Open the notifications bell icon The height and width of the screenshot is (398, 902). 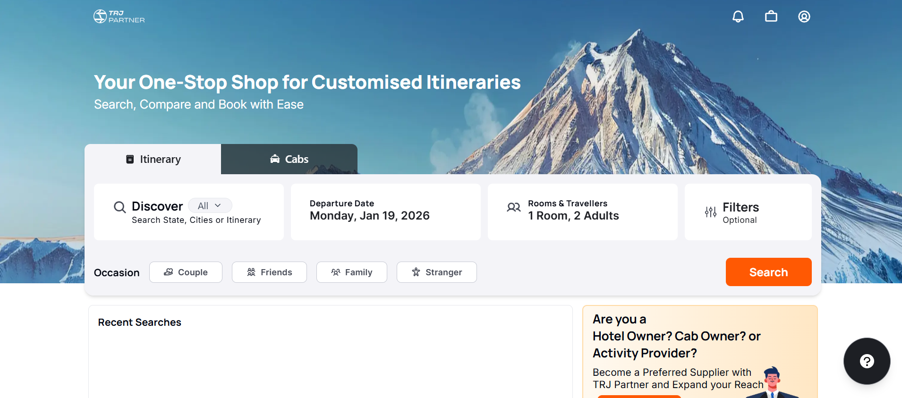pos(738,17)
